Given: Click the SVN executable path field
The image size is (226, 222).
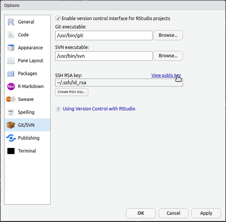Looking at the screenshot, I should click(104, 56).
